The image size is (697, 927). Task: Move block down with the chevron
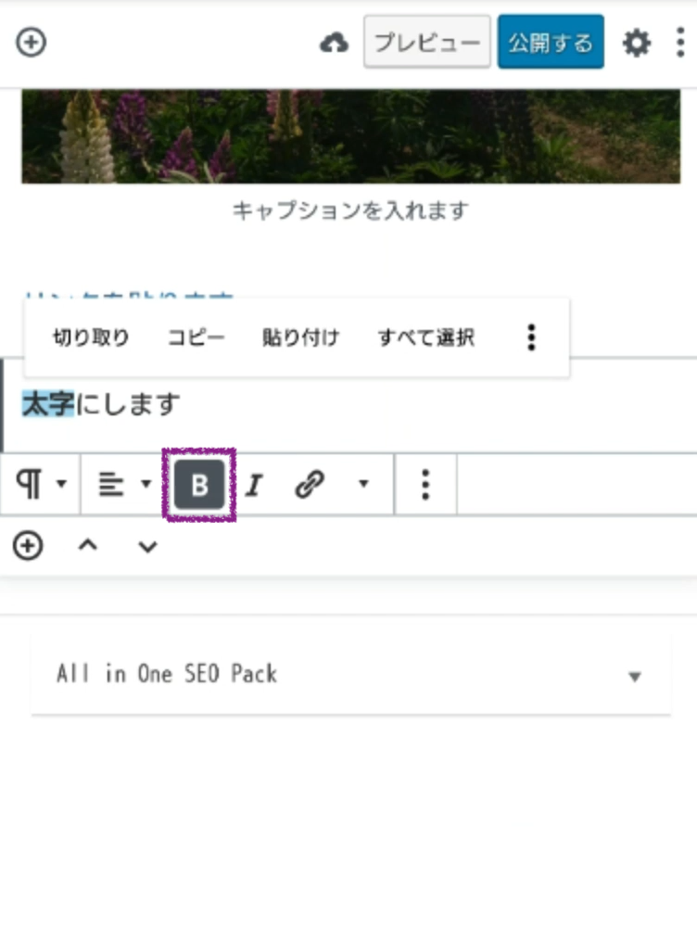[x=147, y=546]
